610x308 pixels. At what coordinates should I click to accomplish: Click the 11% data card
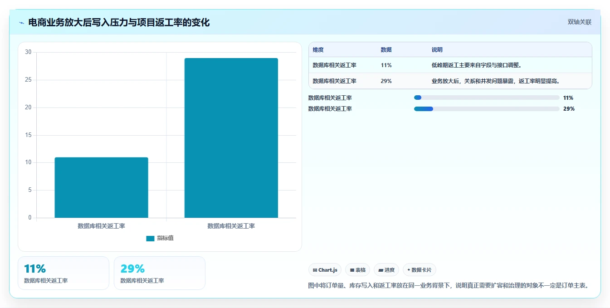click(x=63, y=273)
